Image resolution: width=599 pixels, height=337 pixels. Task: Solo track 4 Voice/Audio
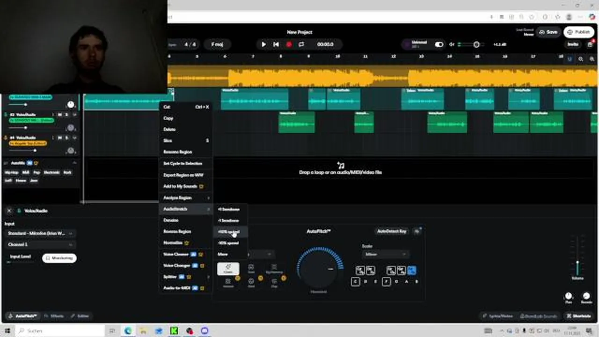coord(66,138)
